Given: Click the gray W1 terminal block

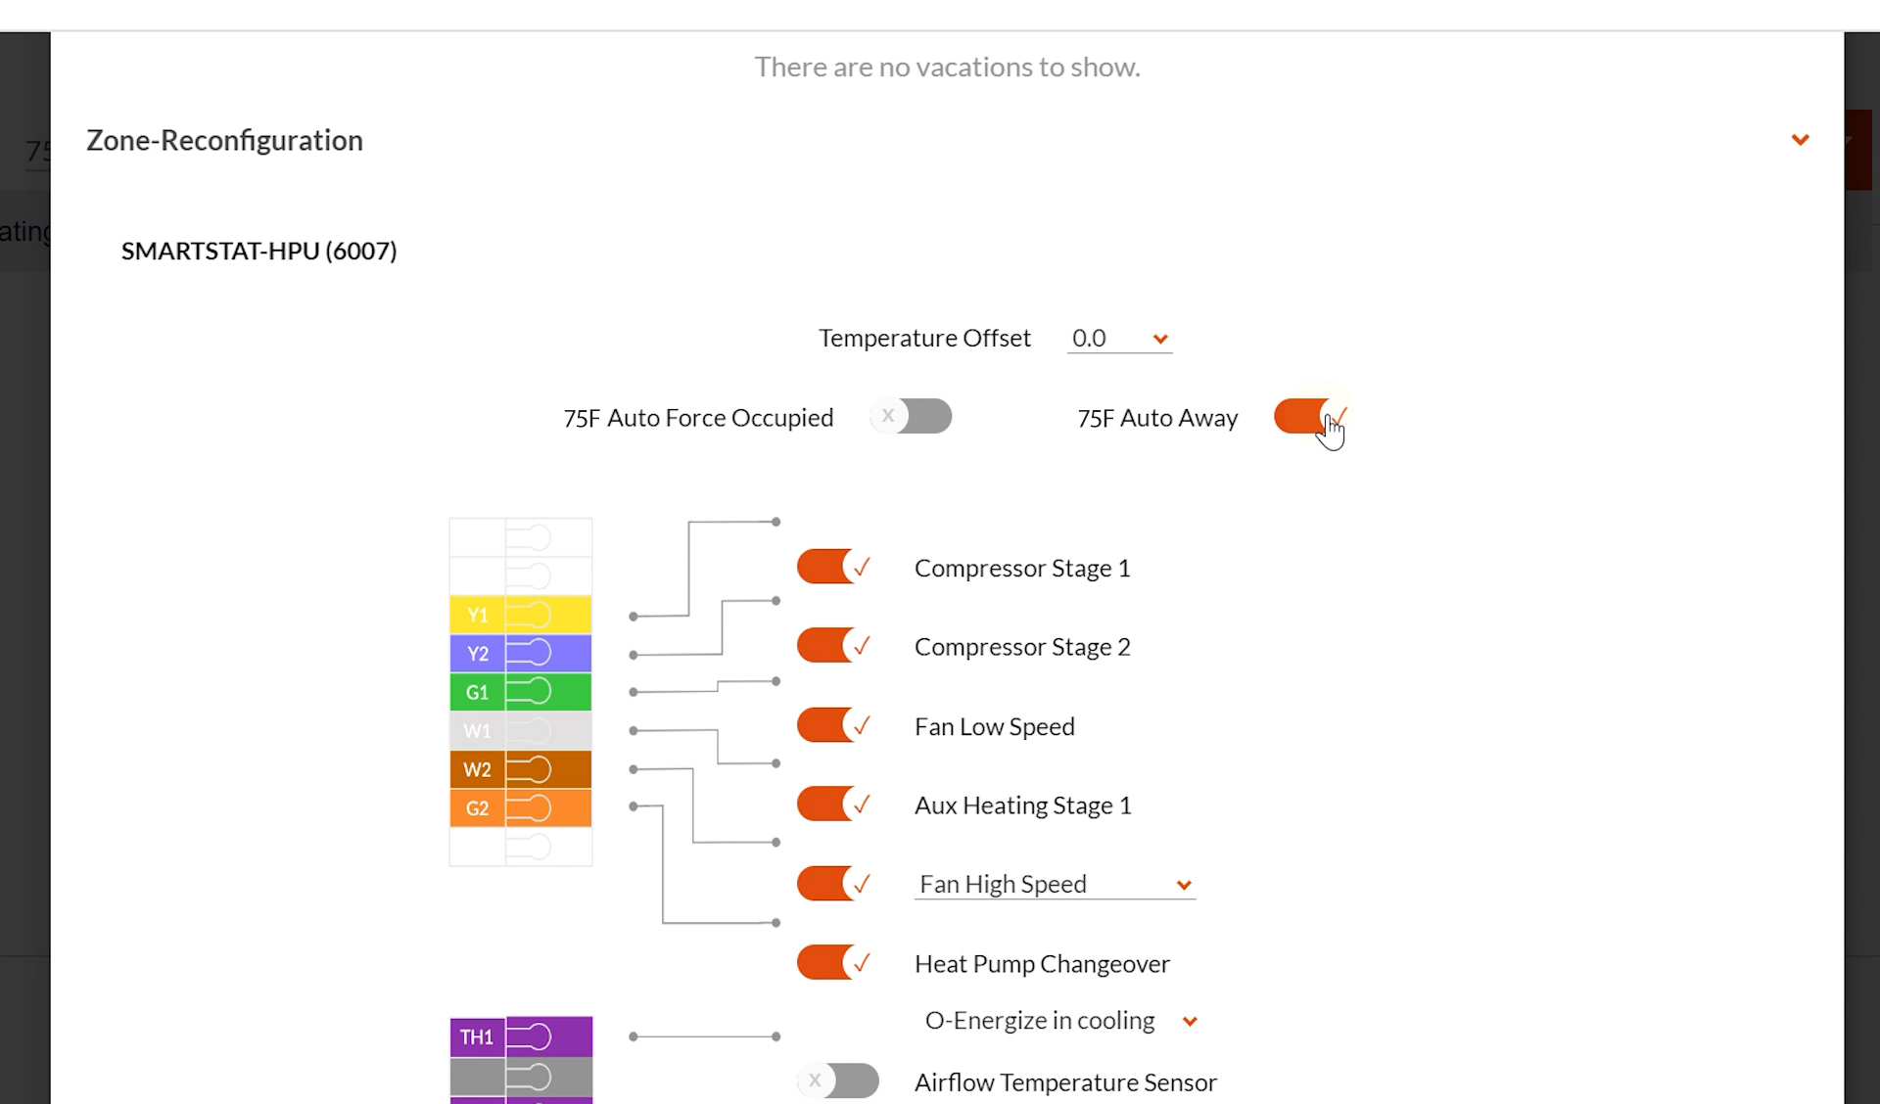Looking at the screenshot, I should tap(520, 731).
